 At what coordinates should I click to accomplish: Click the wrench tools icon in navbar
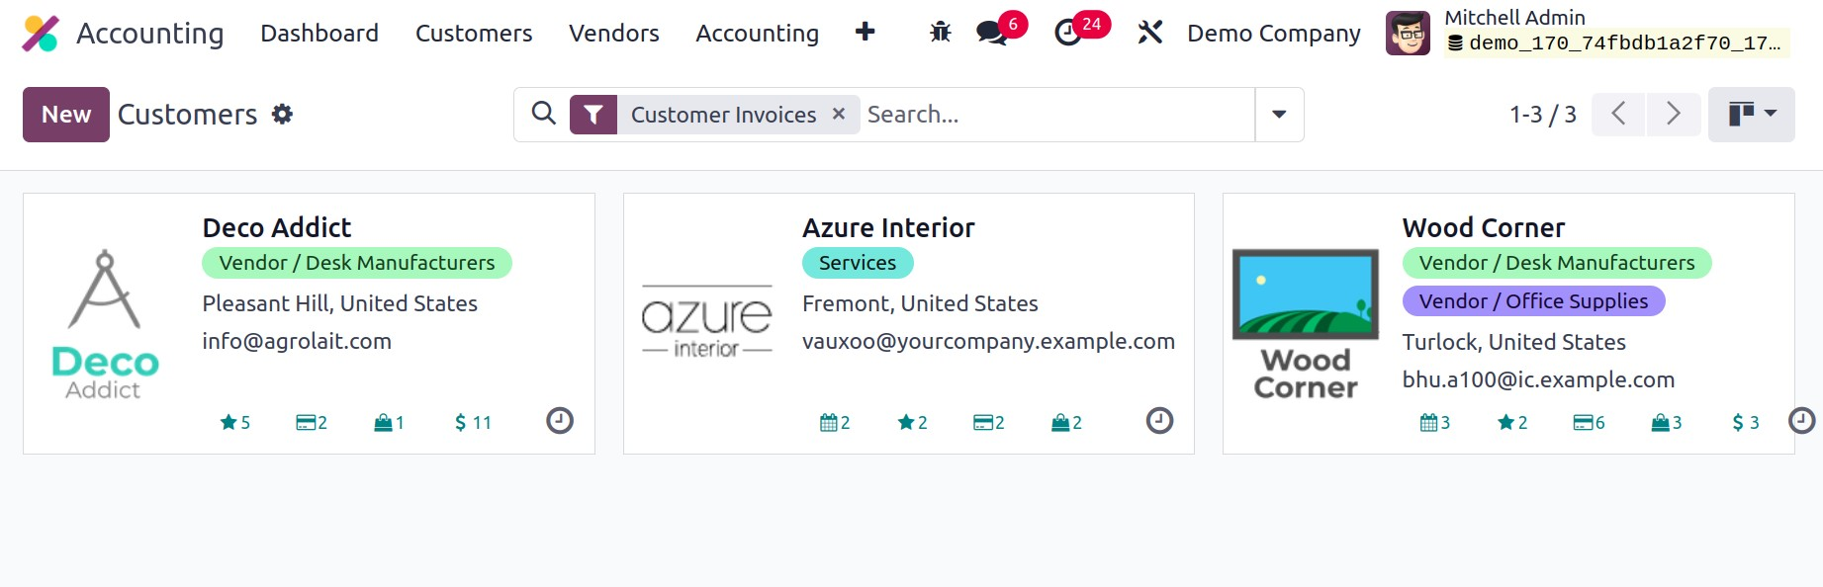click(1149, 33)
